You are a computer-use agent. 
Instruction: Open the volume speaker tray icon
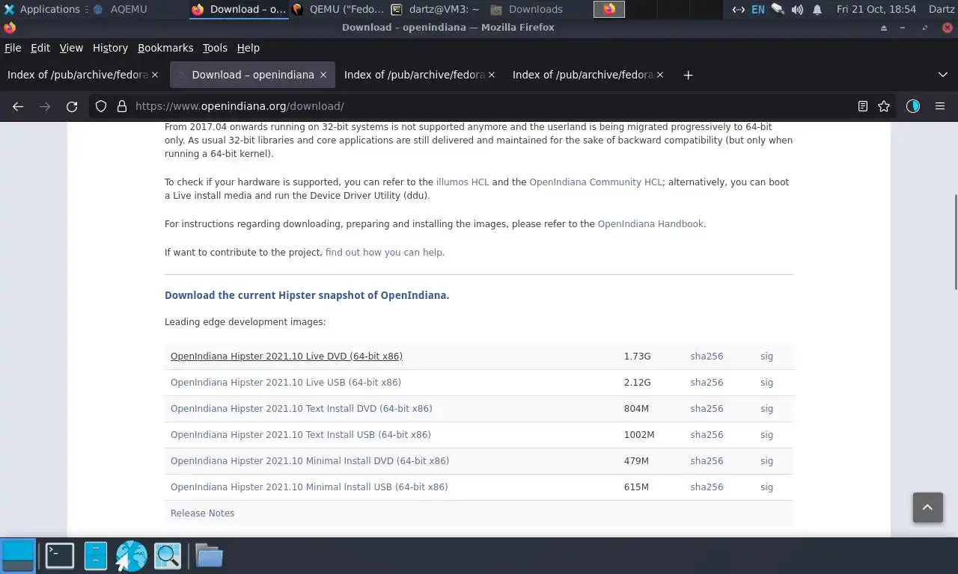pyautogui.click(x=797, y=9)
